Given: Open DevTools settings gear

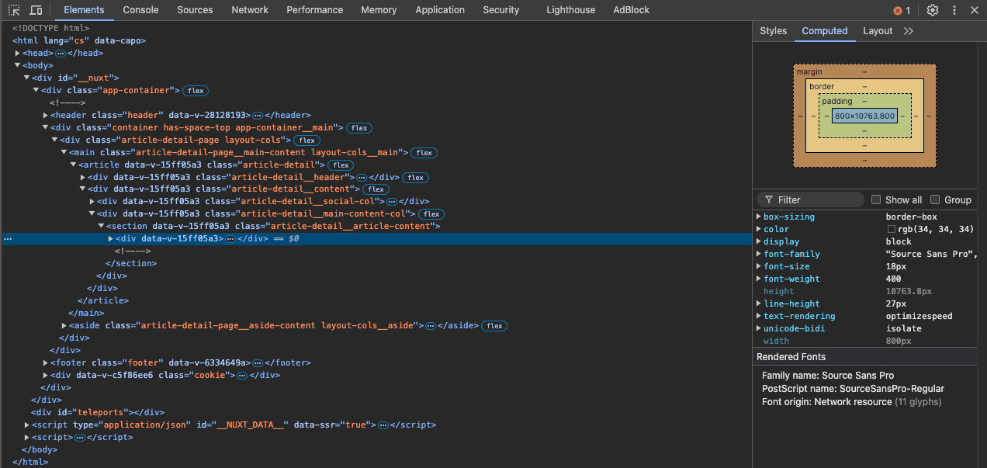Looking at the screenshot, I should (933, 10).
